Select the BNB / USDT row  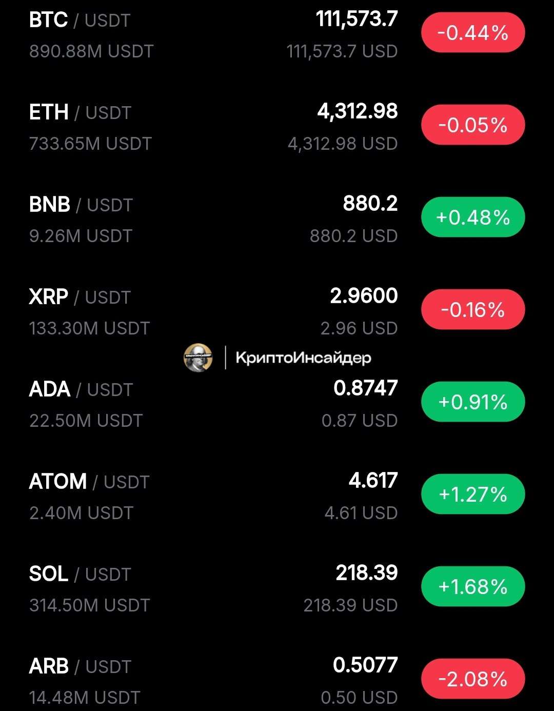pyautogui.click(x=277, y=219)
